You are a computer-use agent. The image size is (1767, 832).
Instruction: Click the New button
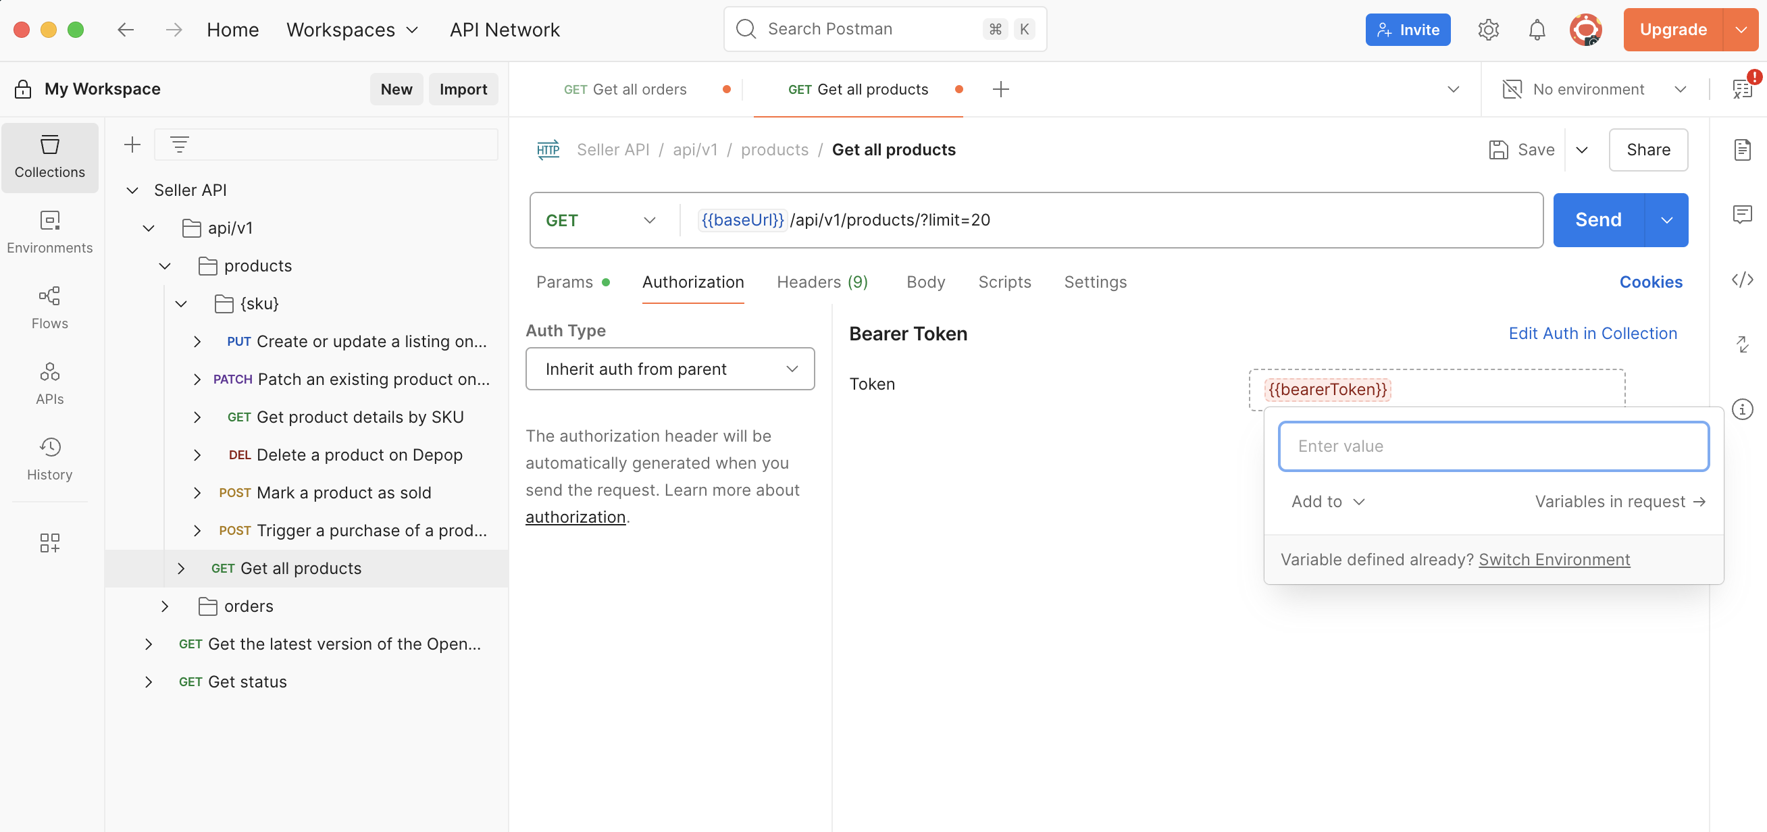coord(396,89)
